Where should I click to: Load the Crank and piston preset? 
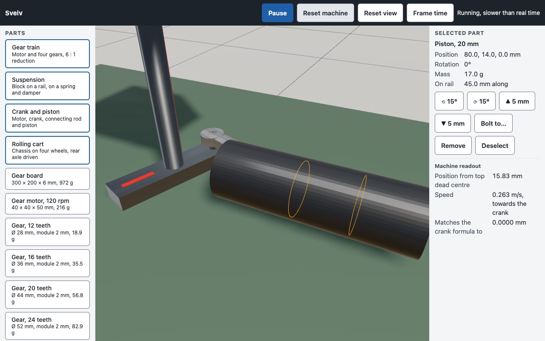pyautogui.click(x=47, y=118)
